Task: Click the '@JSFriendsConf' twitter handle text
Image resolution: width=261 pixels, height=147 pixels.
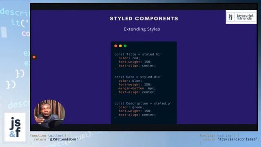Action: [x=64, y=139]
